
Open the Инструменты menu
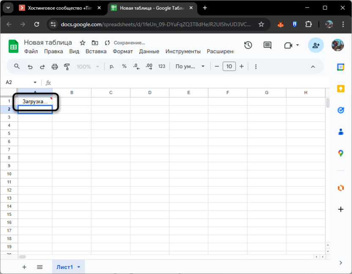[183, 52]
